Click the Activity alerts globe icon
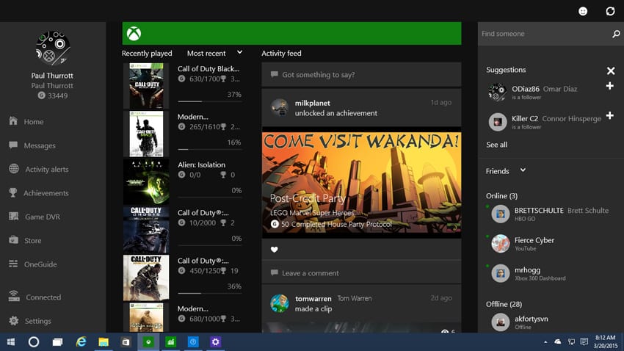The width and height of the screenshot is (624, 351). 13,169
